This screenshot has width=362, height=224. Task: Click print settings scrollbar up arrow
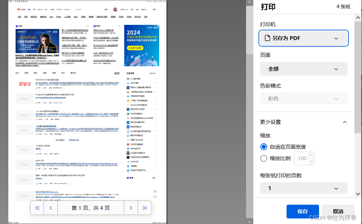[358, 18]
